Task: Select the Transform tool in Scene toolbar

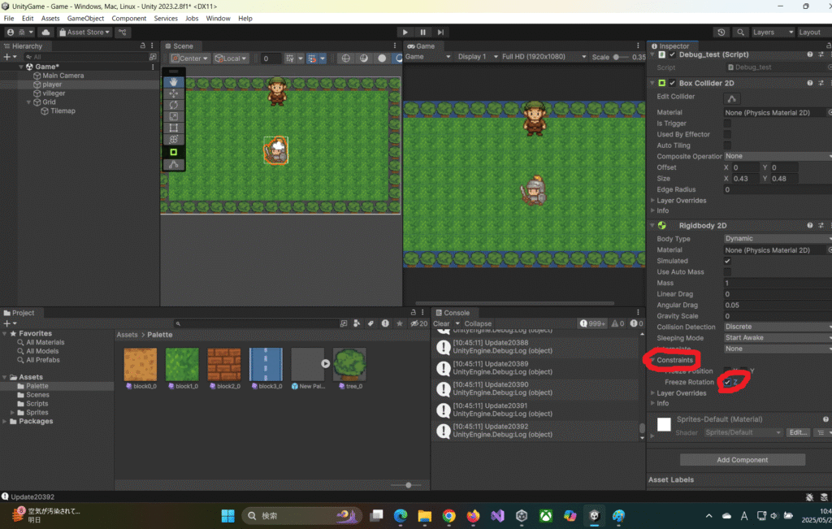Action: pos(174,140)
